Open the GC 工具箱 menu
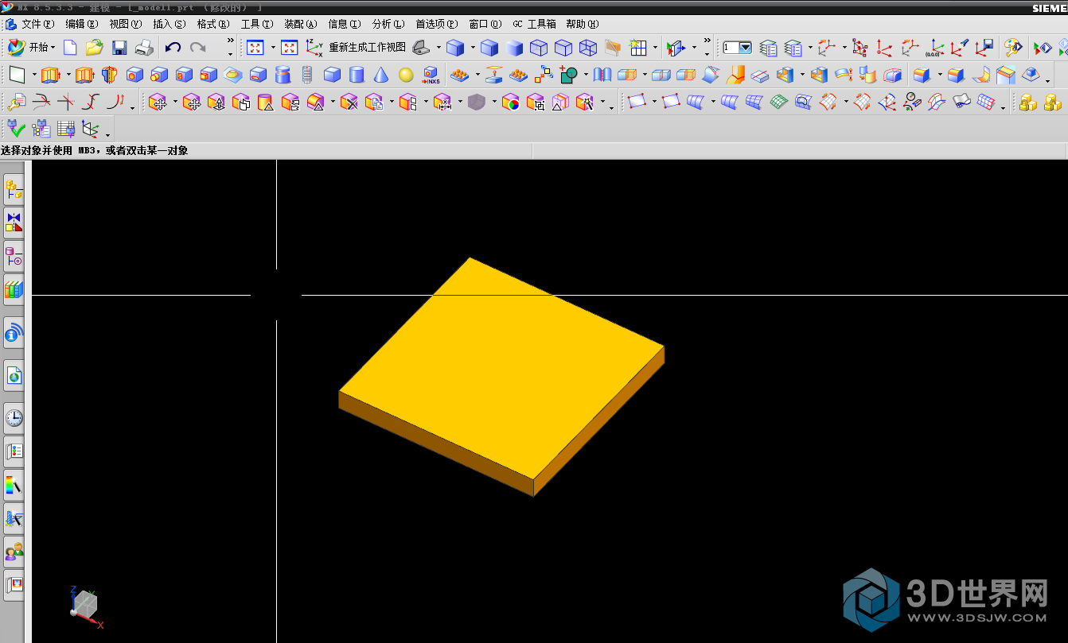Image resolution: width=1068 pixels, height=643 pixels. coord(534,24)
